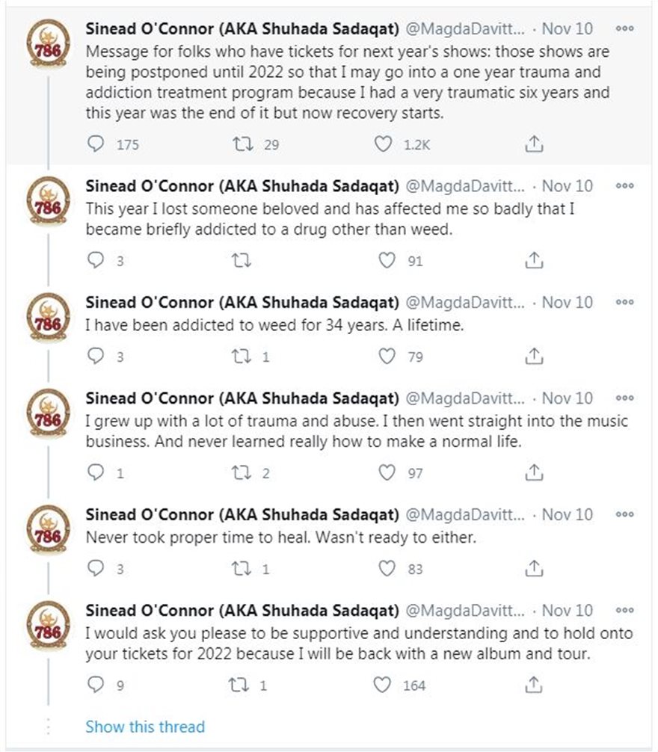Open more options on the first tweet
Screen dimensions: 658x752
click(624, 28)
